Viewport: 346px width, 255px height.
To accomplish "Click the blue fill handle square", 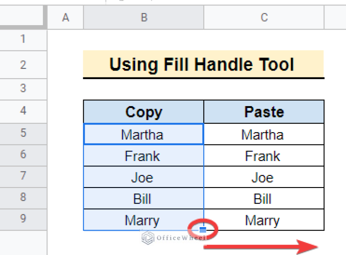I will [x=203, y=230].
